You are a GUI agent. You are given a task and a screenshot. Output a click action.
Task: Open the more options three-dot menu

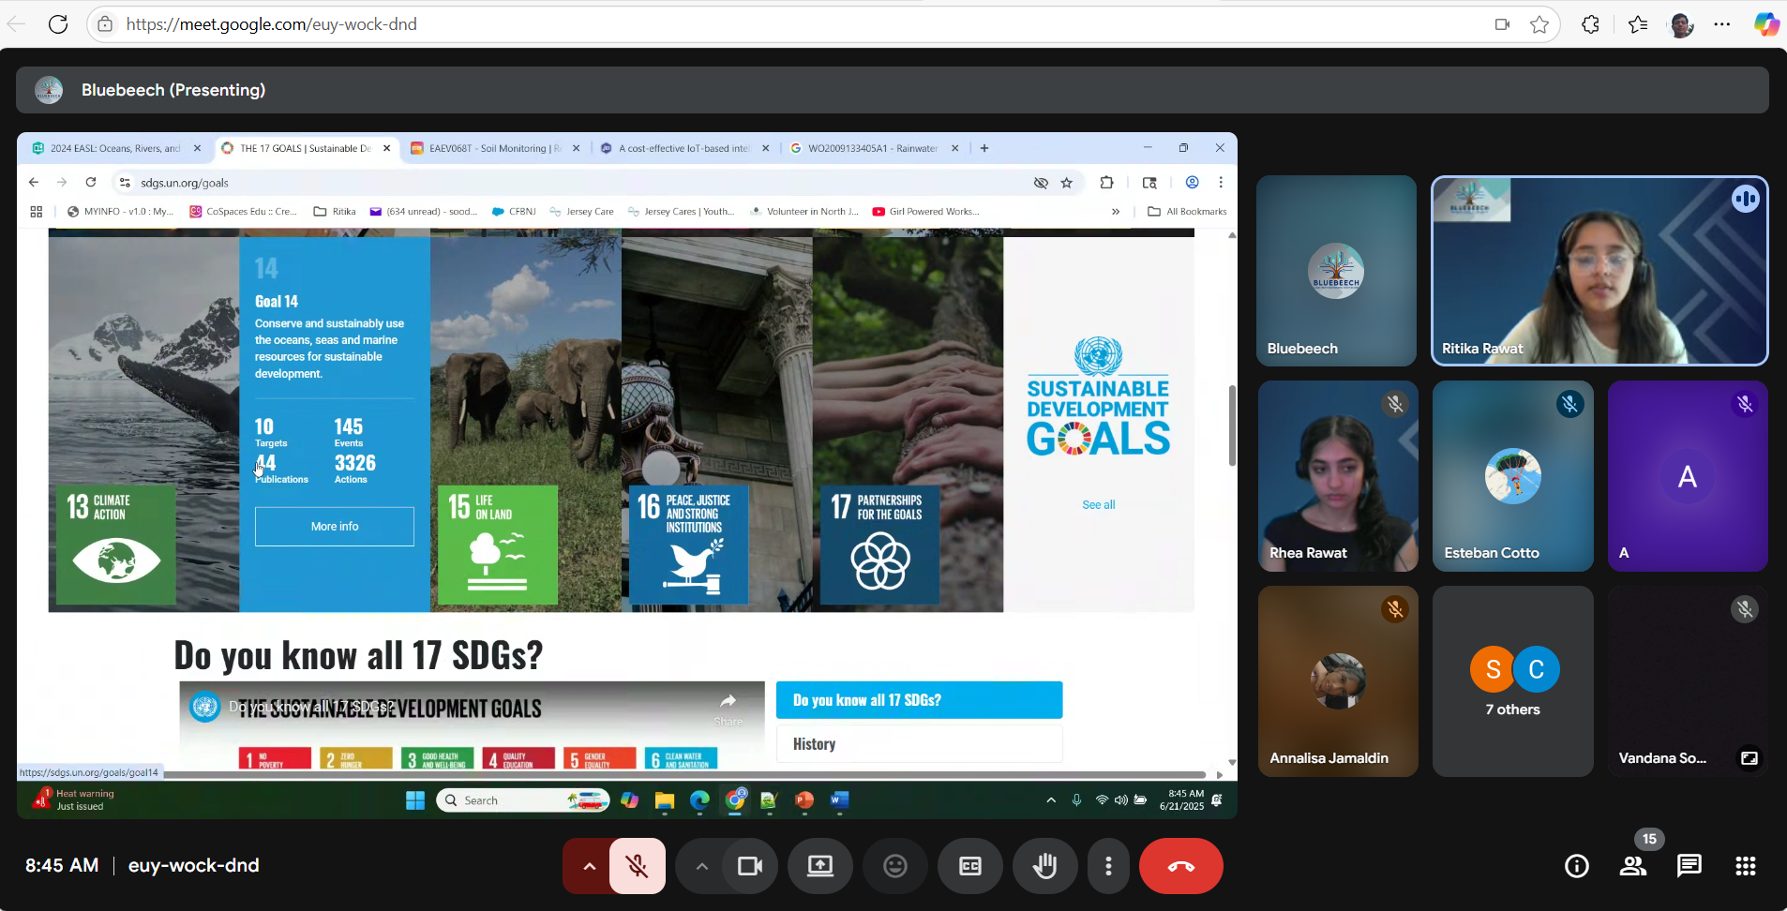[1108, 866]
